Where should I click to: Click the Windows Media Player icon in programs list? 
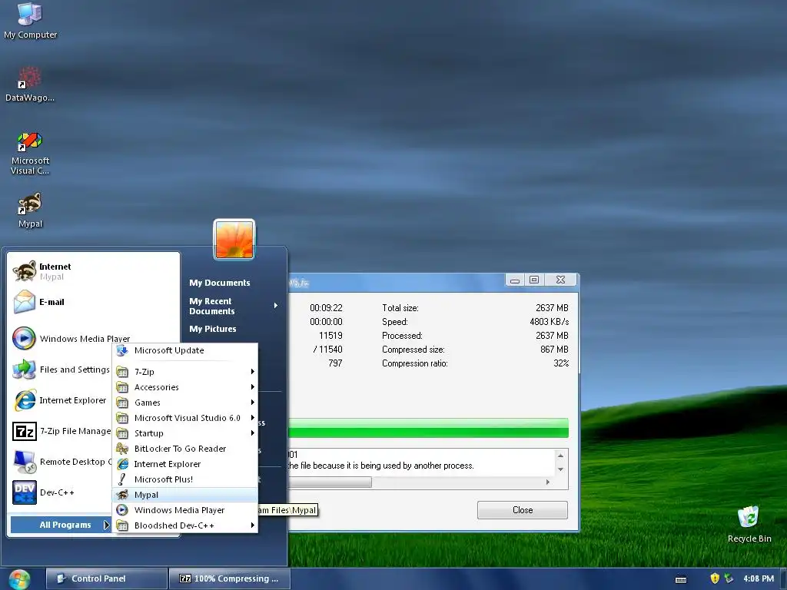coord(122,510)
